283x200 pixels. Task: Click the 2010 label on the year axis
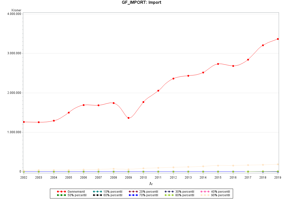tap(143, 178)
